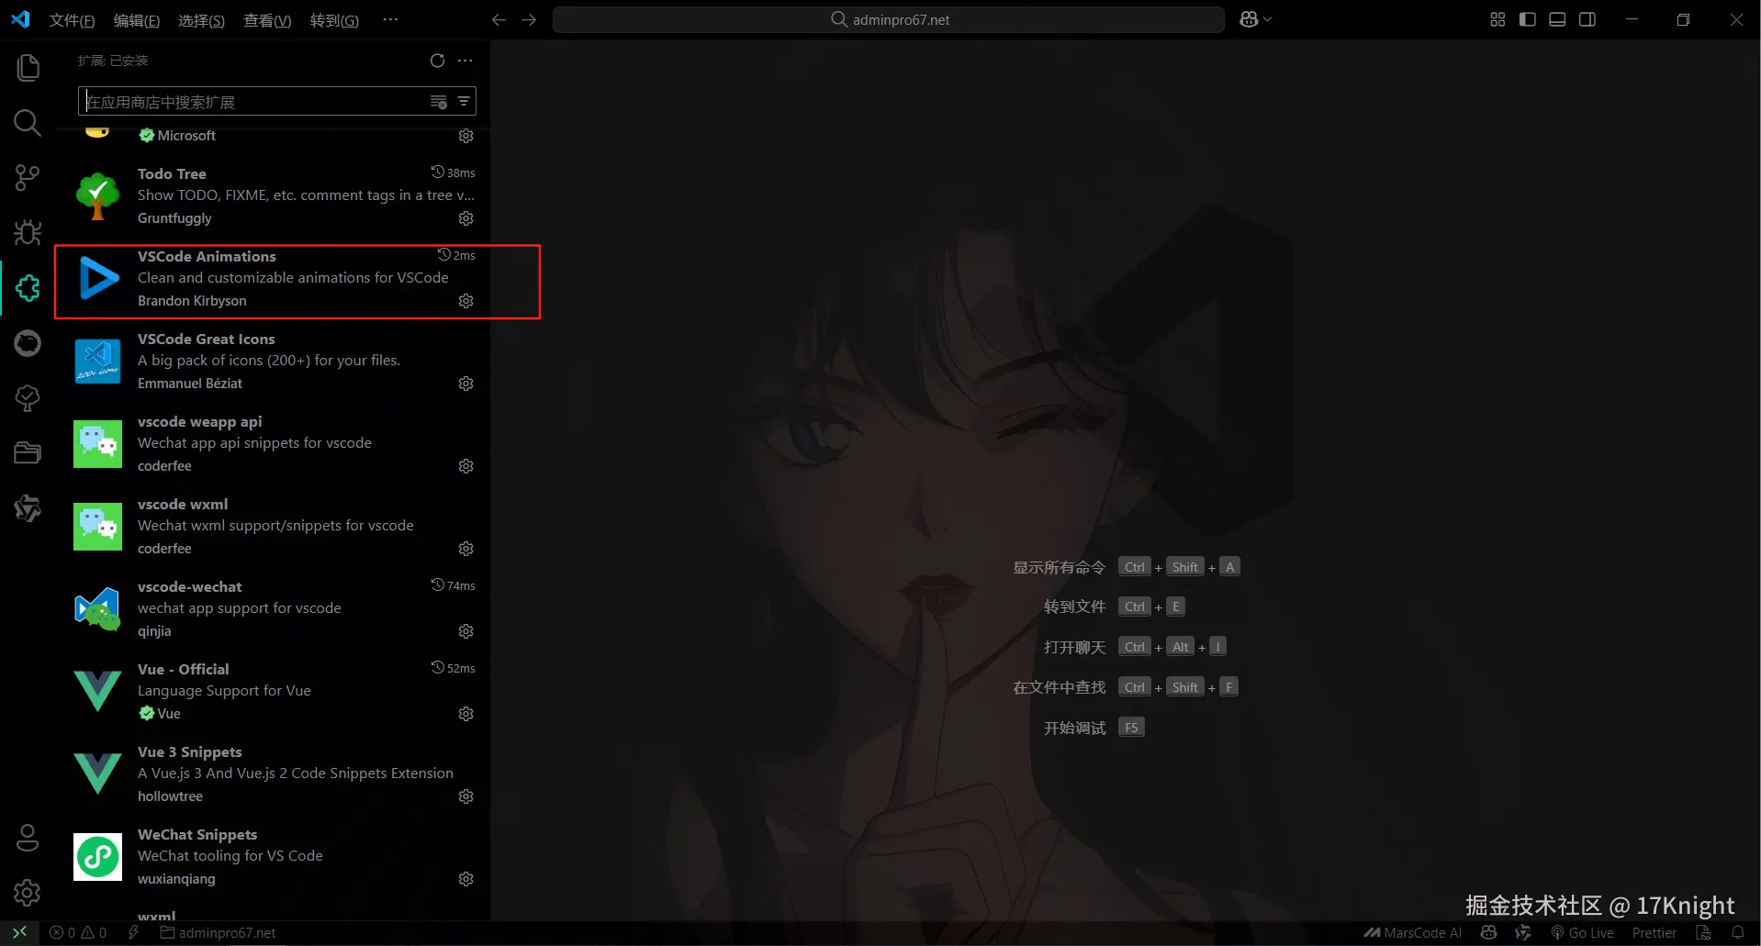Click Prettier in the status bar
The height and width of the screenshot is (946, 1761).
(1653, 932)
